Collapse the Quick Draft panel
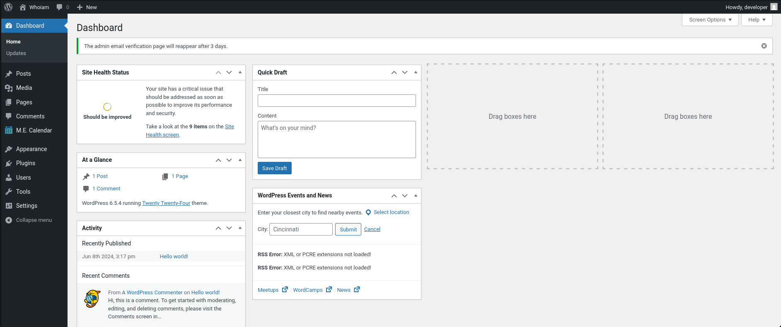The image size is (781, 327). click(416, 72)
